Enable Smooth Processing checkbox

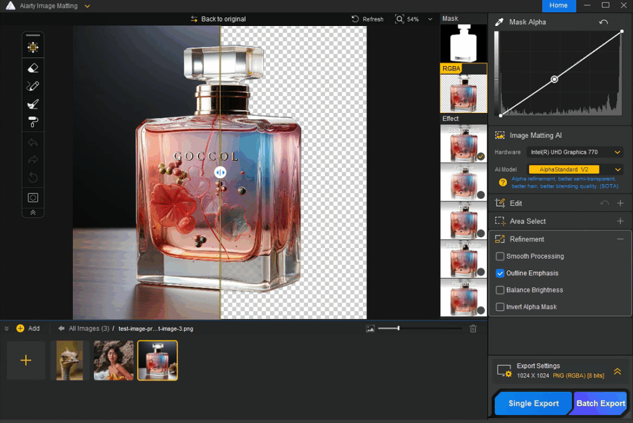(x=500, y=256)
